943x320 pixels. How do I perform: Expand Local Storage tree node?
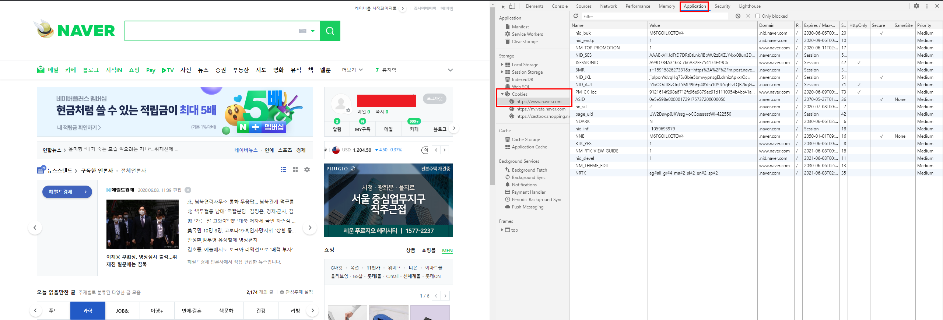click(x=502, y=64)
